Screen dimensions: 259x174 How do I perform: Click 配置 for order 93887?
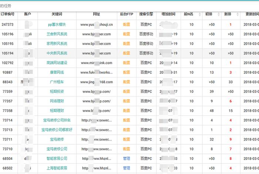(x=127, y=72)
